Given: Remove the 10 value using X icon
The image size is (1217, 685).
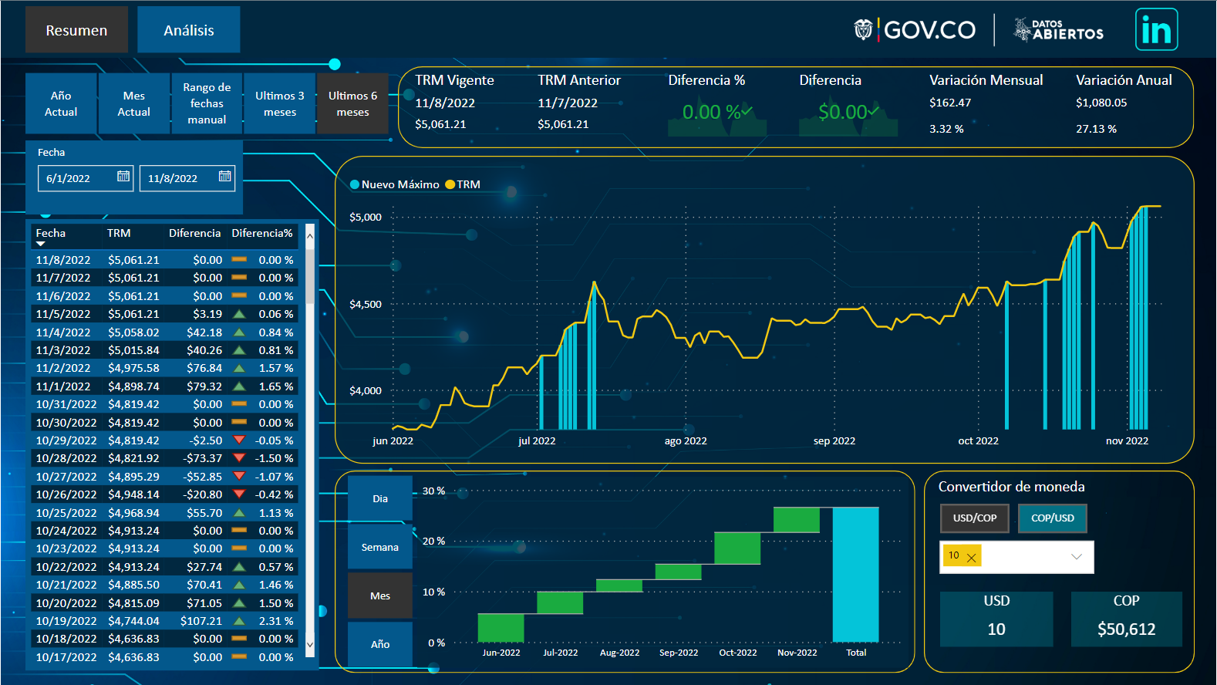Looking at the screenshot, I should [x=971, y=557].
